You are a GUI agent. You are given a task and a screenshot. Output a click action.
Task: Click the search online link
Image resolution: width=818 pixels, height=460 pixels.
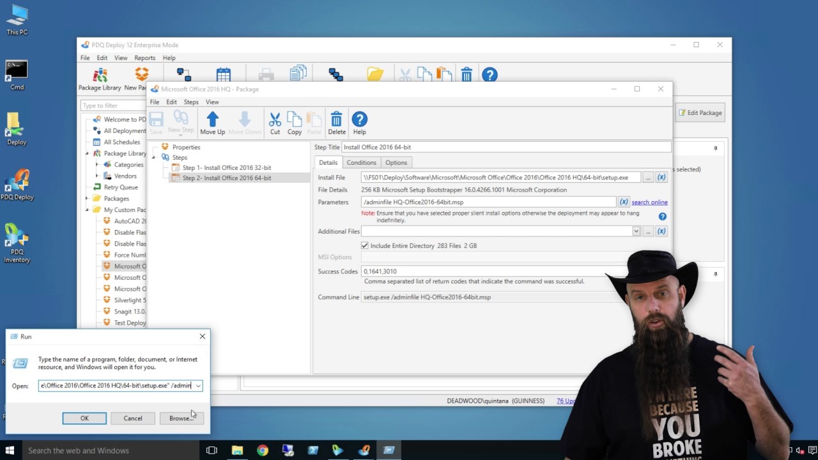coord(649,203)
